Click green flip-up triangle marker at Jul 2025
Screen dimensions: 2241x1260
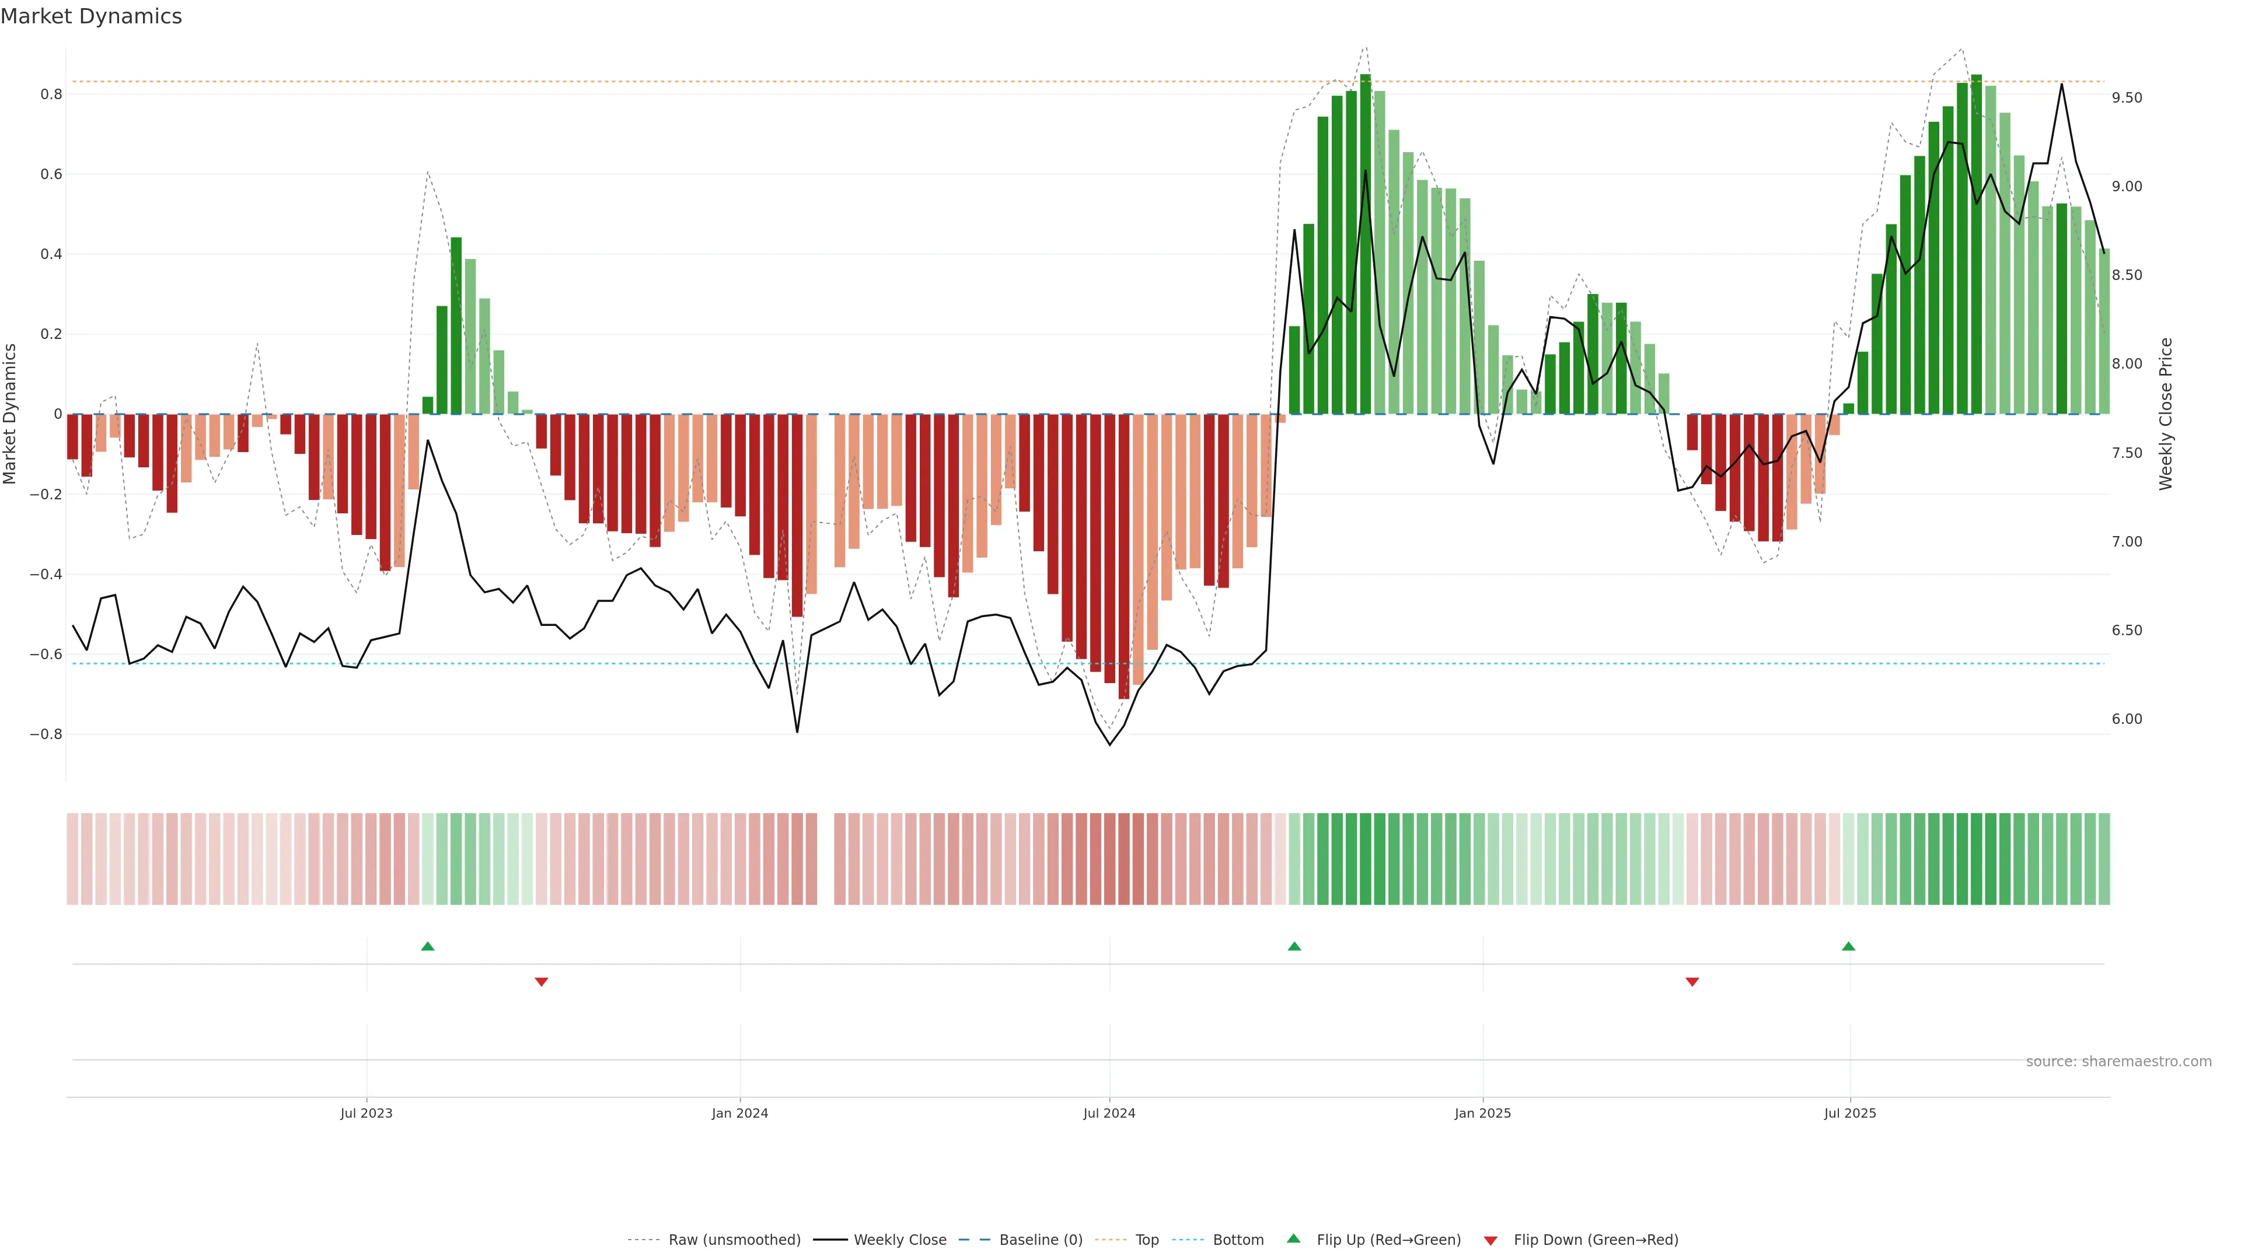point(1848,946)
